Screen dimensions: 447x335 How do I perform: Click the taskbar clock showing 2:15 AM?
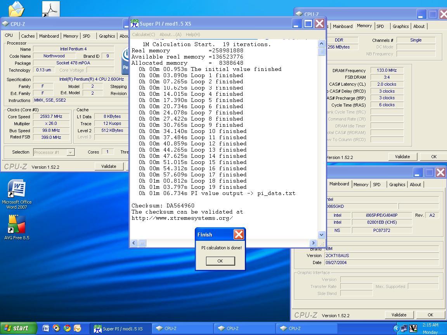coord(430,325)
